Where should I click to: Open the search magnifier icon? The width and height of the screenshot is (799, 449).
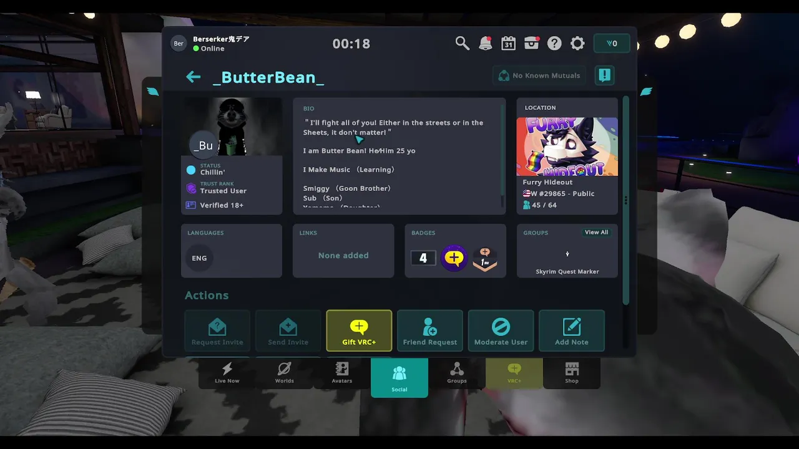[x=462, y=43]
